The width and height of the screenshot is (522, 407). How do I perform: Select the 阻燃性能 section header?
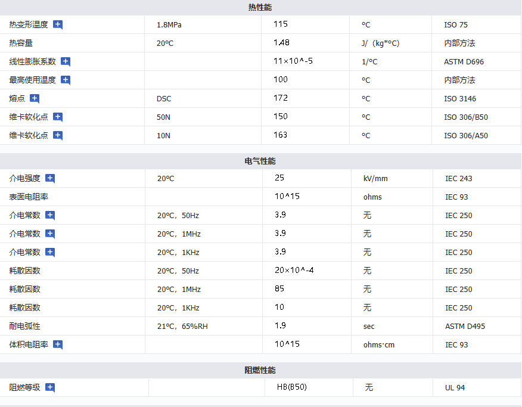[x=260, y=370]
